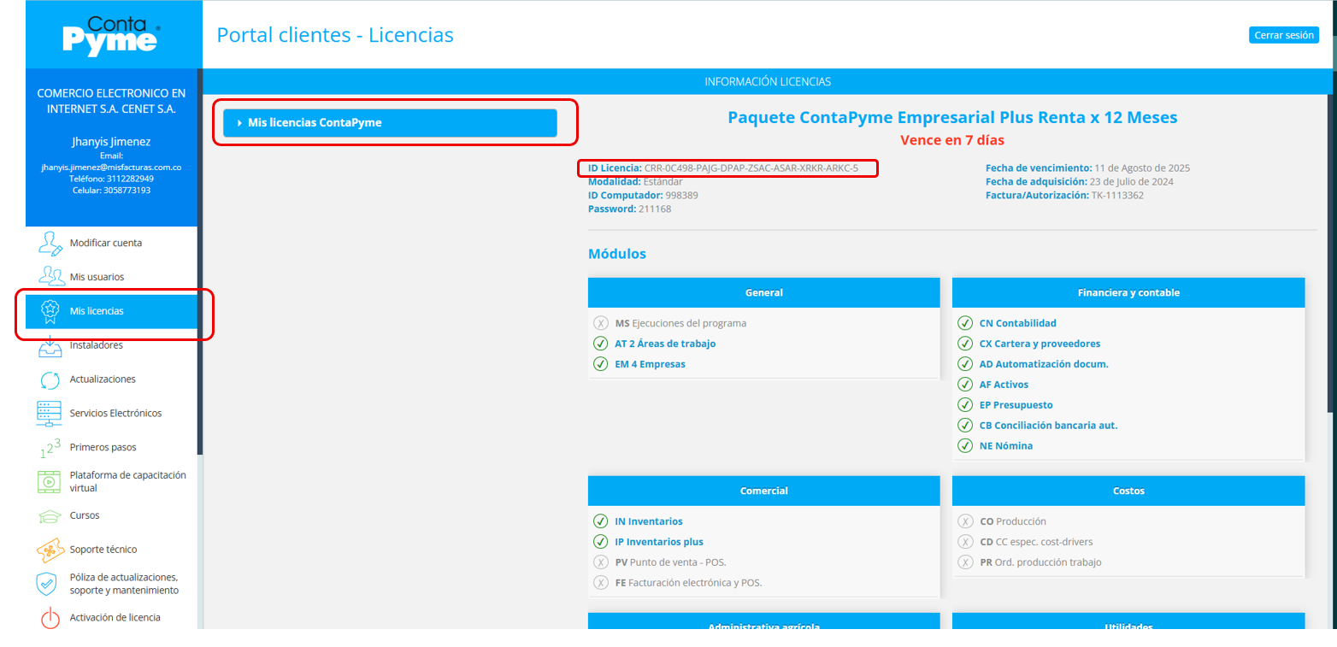
Task: Click the Cerrar sesión button
Action: click(x=1283, y=35)
